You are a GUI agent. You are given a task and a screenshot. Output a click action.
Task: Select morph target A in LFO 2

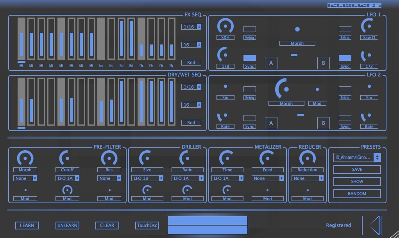[271, 123]
